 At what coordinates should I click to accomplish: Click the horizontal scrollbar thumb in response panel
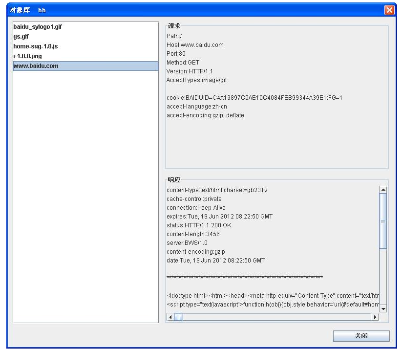(178, 317)
